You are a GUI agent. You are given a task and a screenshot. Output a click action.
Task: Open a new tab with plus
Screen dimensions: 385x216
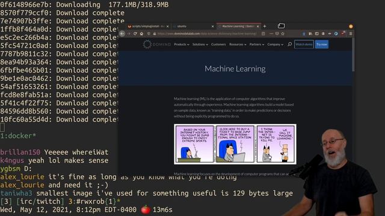click(265, 26)
